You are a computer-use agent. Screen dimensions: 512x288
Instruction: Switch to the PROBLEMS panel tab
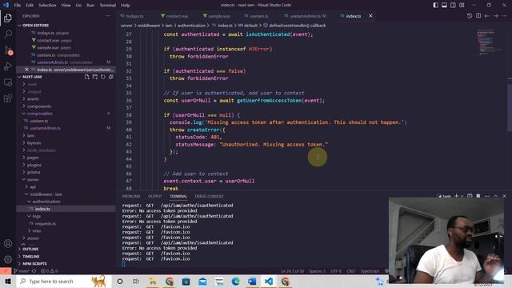[131, 196]
